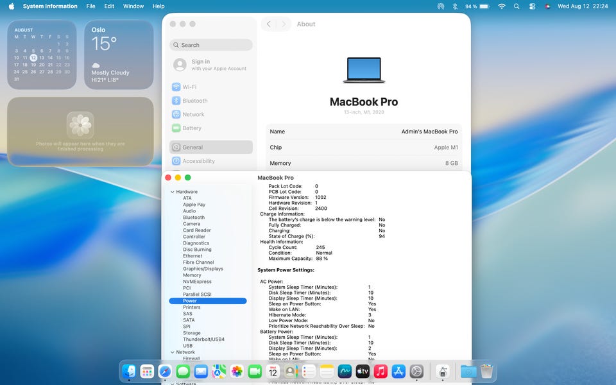The height and width of the screenshot is (385, 616).
Task: Start FaceTime from the Dock
Action: coord(255,371)
